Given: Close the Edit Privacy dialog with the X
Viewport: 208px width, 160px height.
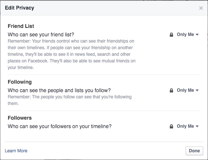Looking at the screenshot, I should (201, 8).
